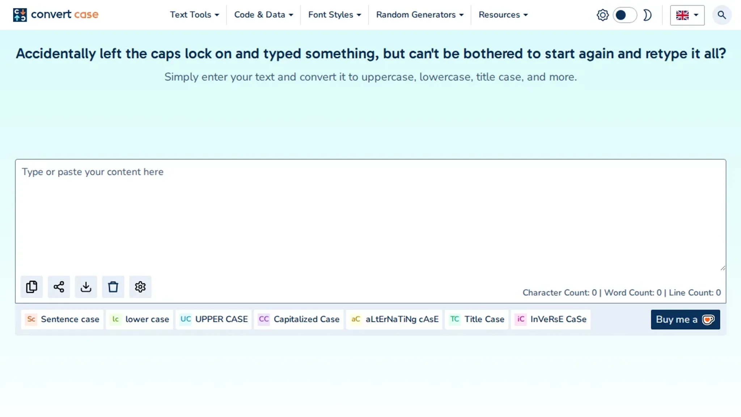Apply aLtErNaTiNg cAsE conversion

click(x=394, y=319)
